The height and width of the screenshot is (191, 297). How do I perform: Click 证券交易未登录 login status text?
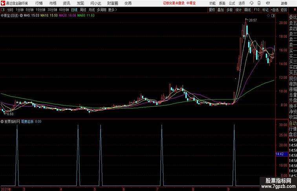click(174, 3)
